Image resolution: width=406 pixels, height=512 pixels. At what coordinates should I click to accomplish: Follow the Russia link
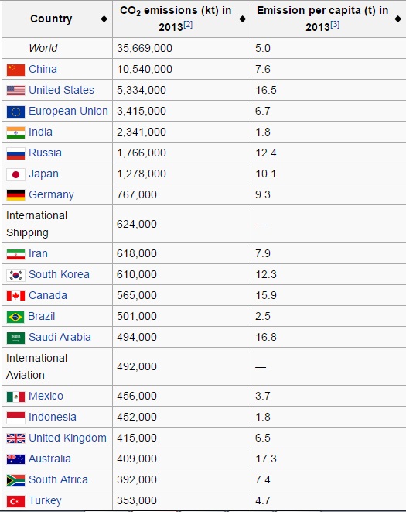click(x=45, y=153)
